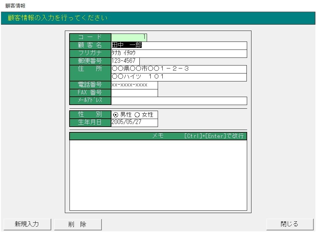This screenshot has width=316, height=232.
Task: Click the 郵便番号 field showing 123-4567
Action: 125,61
